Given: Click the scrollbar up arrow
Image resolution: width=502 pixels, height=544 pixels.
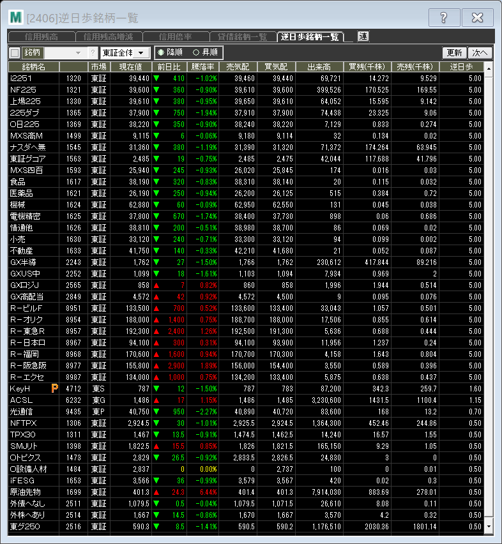Looking at the screenshot, I should click(489, 68).
